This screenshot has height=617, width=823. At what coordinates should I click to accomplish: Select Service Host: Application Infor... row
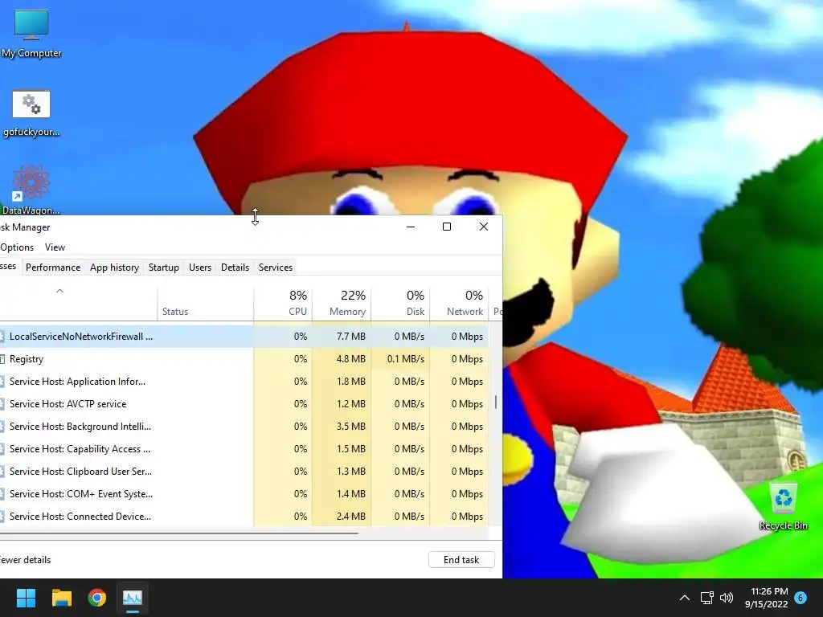click(244, 382)
